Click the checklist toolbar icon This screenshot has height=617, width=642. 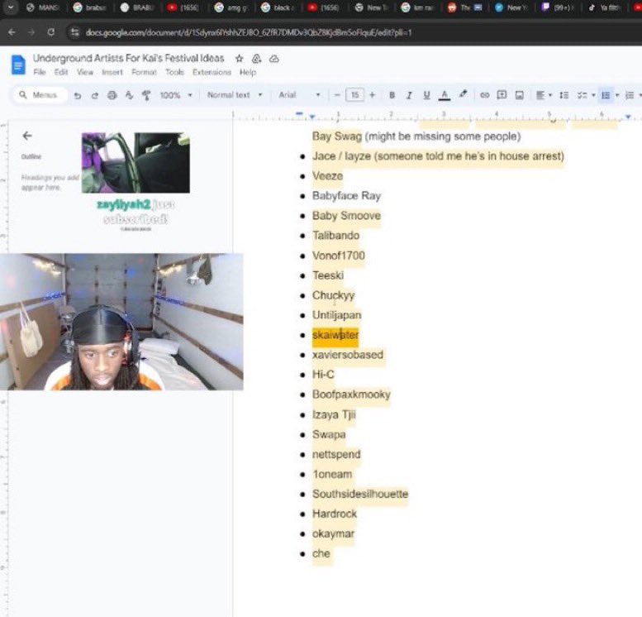click(x=582, y=95)
